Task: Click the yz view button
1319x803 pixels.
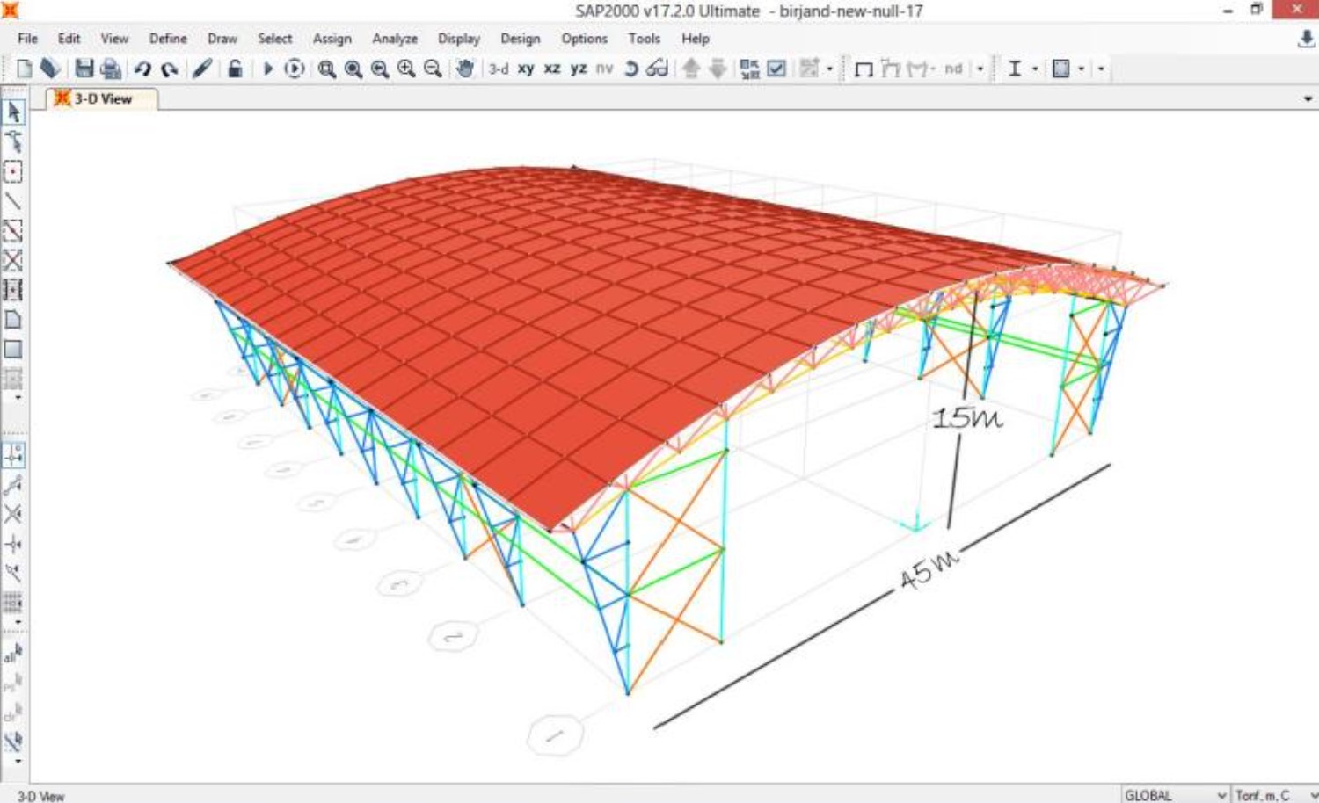Action: [x=578, y=69]
